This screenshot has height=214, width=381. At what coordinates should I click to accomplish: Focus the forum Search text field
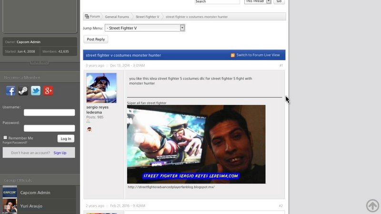(217, 1)
